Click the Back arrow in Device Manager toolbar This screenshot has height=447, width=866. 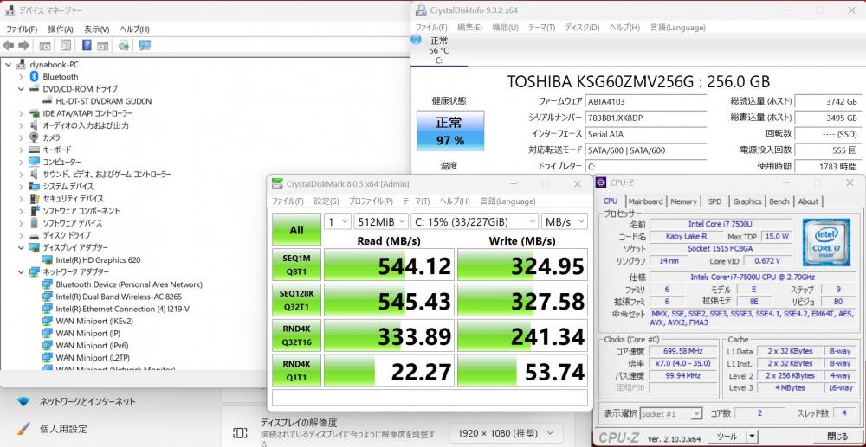tap(9, 45)
